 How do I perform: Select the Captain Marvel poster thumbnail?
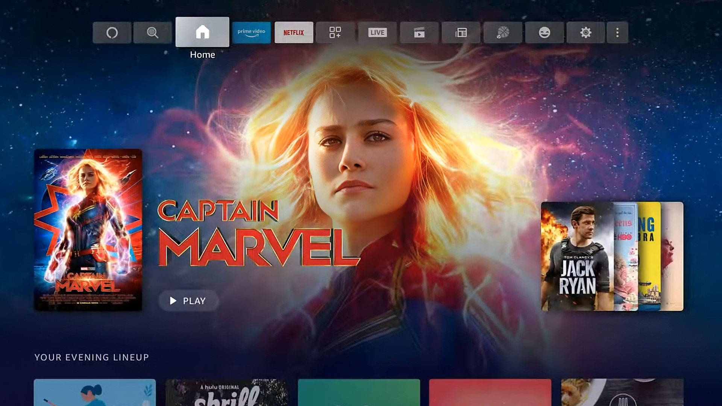pyautogui.click(x=88, y=230)
